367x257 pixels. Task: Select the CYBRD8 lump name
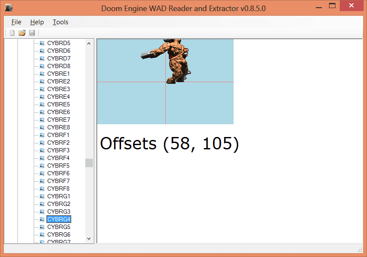click(x=59, y=66)
